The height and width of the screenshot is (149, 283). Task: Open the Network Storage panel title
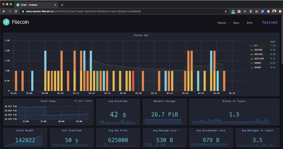164,101
